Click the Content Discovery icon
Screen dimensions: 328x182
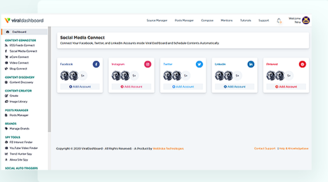coord(6,82)
